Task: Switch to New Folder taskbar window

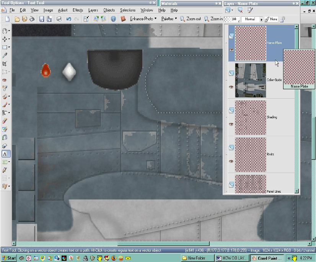Action: pos(197,258)
